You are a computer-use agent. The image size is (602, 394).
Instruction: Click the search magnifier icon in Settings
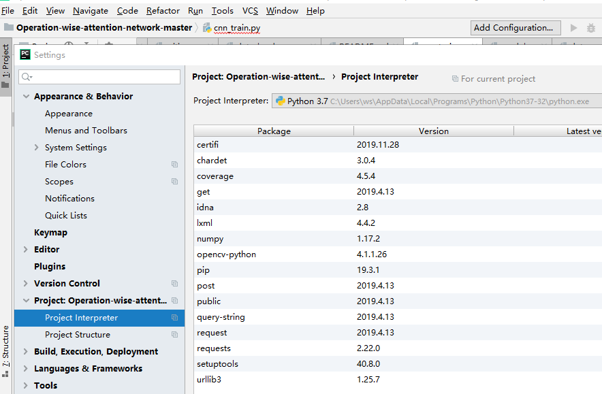click(27, 77)
